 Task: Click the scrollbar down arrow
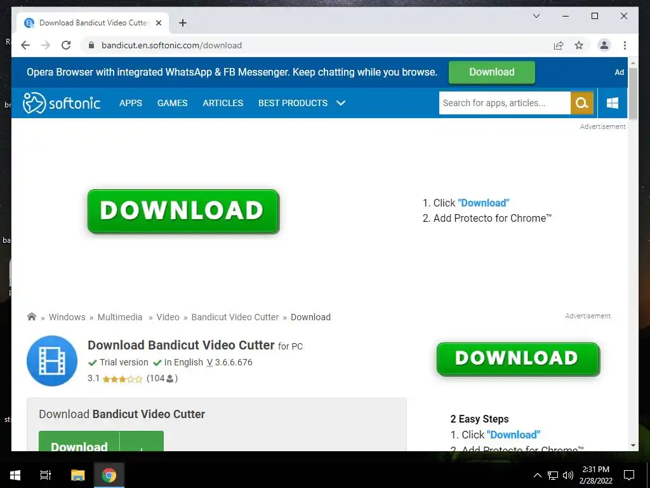tap(633, 445)
